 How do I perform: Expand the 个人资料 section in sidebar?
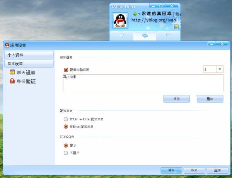tap(29, 55)
